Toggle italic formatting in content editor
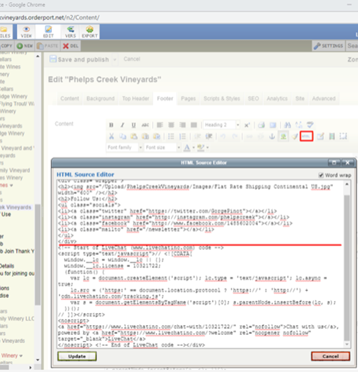 click(122, 125)
